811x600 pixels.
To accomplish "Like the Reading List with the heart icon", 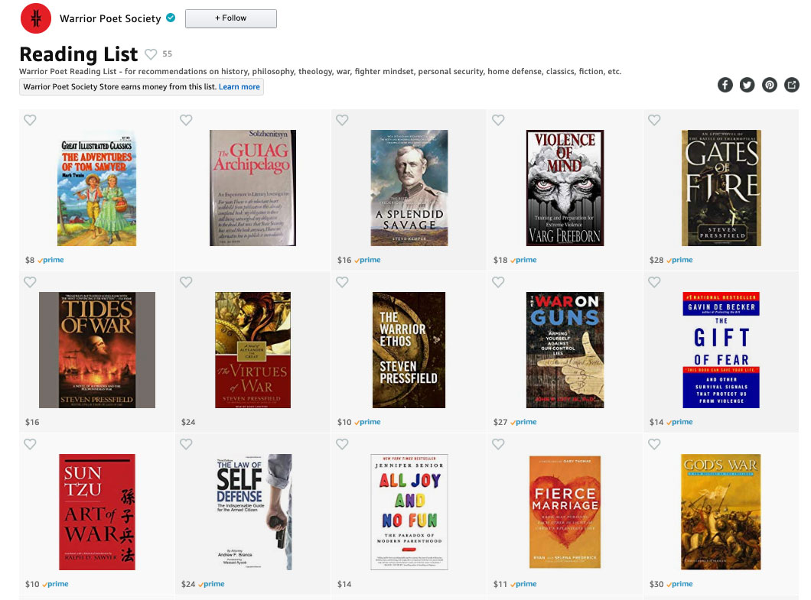I will tap(151, 54).
